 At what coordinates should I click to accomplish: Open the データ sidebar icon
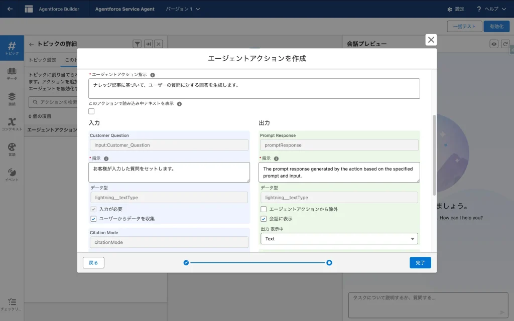coord(12,74)
